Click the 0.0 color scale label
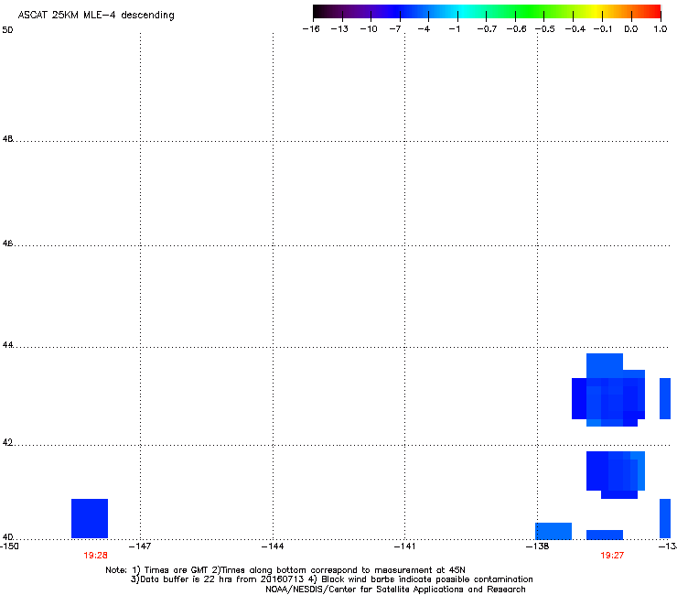677x595 pixels. tap(631, 29)
